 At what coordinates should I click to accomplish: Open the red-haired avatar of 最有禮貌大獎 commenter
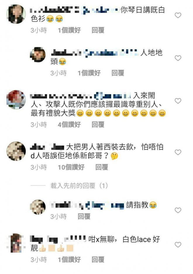16,100
